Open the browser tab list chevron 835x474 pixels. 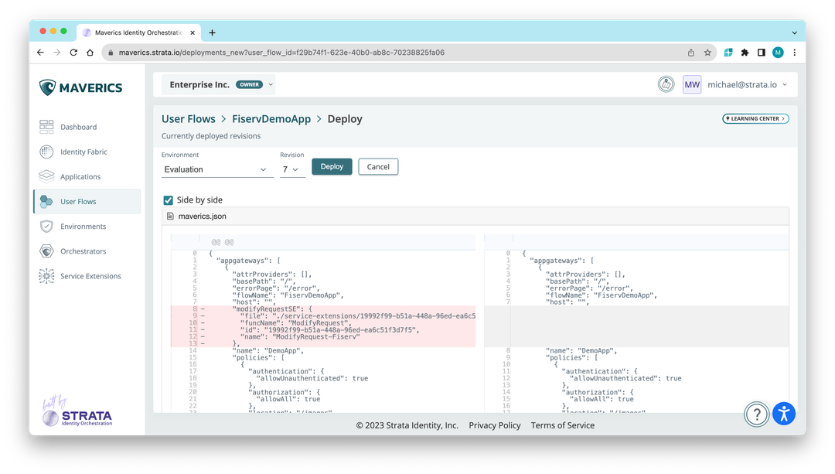point(794,32)
